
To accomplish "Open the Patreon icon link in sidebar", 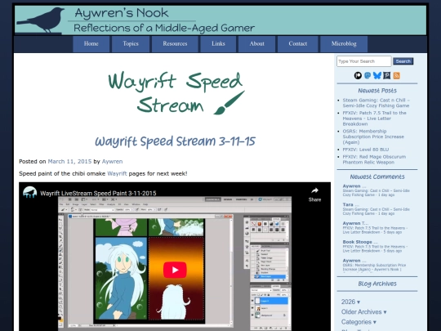I will point(358,75).
